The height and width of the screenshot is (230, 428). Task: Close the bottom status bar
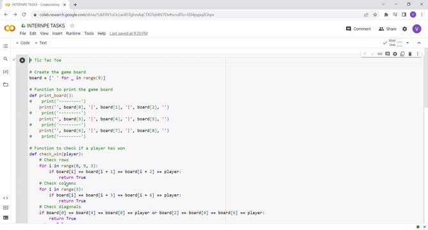click(x=424, y=227)
